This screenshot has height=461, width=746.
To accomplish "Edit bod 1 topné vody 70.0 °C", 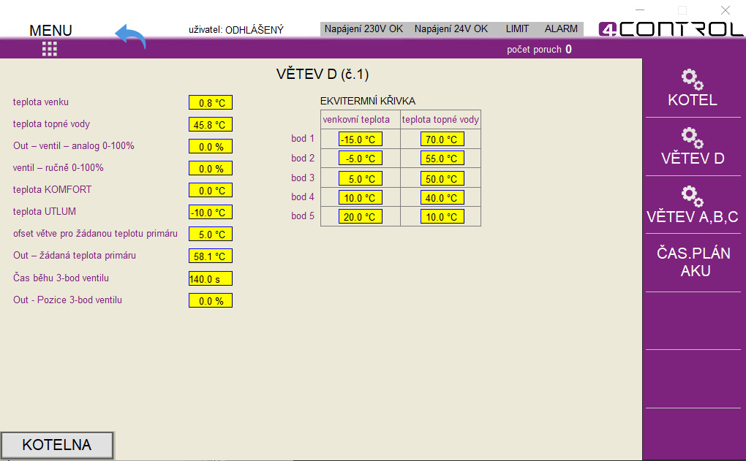I will 442,140.
